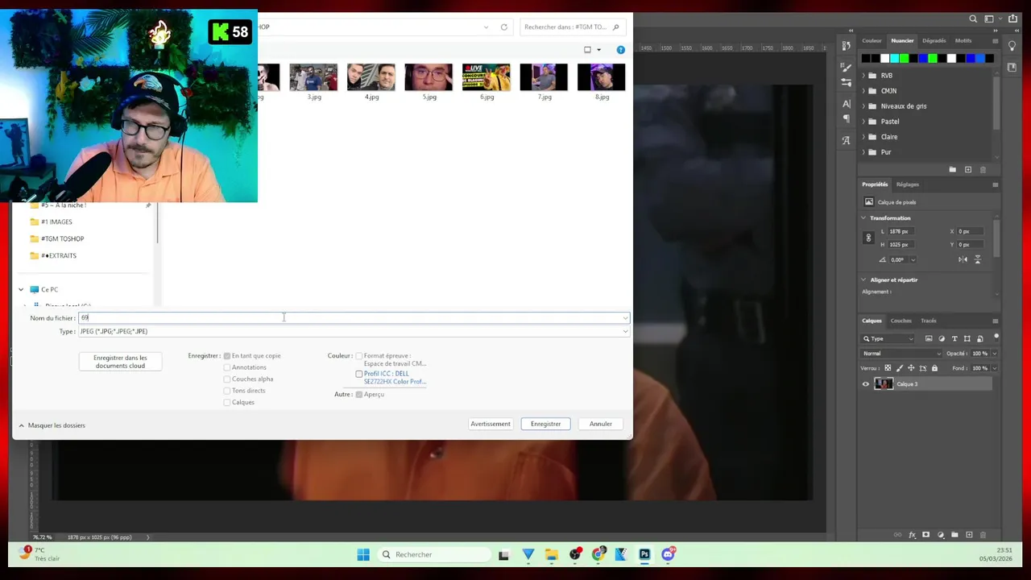This screenshot has height=580, width=1031.
Task: Delete swatch trash icon
Action: click(x=983, y=170)
